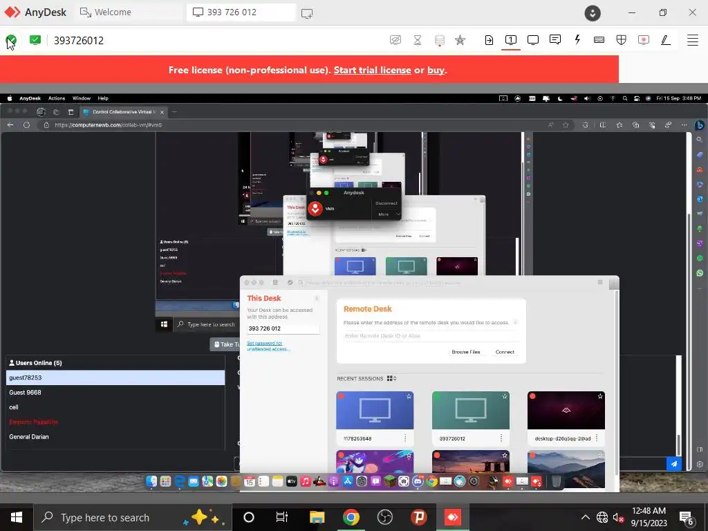Open options menu for session 393726012
The image size is (708, 531).
pos(501,438)
